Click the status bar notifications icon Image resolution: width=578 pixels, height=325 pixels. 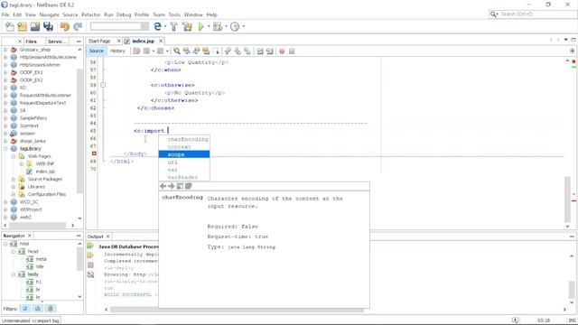pyautogui.click(x=516, y=320)
